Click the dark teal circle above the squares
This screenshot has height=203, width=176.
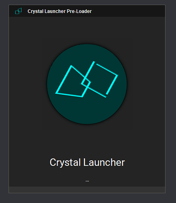tap(87, 52)
